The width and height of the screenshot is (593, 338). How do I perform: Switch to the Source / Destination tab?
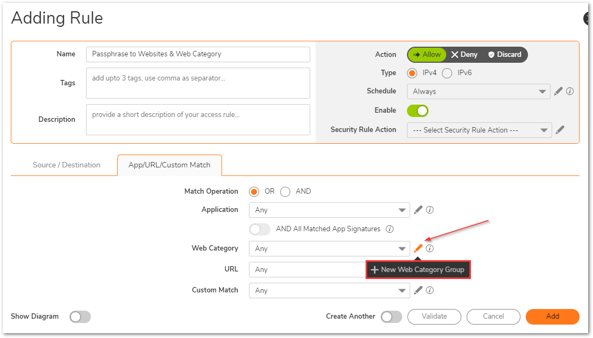pos(67,165)
